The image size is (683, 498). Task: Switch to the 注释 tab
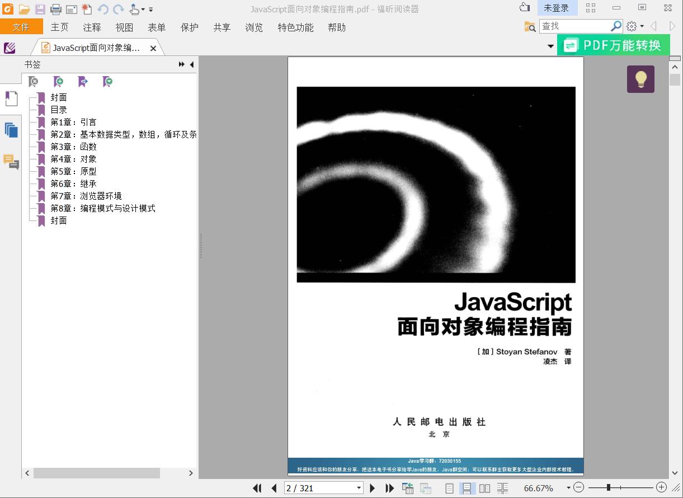[92, 27]
